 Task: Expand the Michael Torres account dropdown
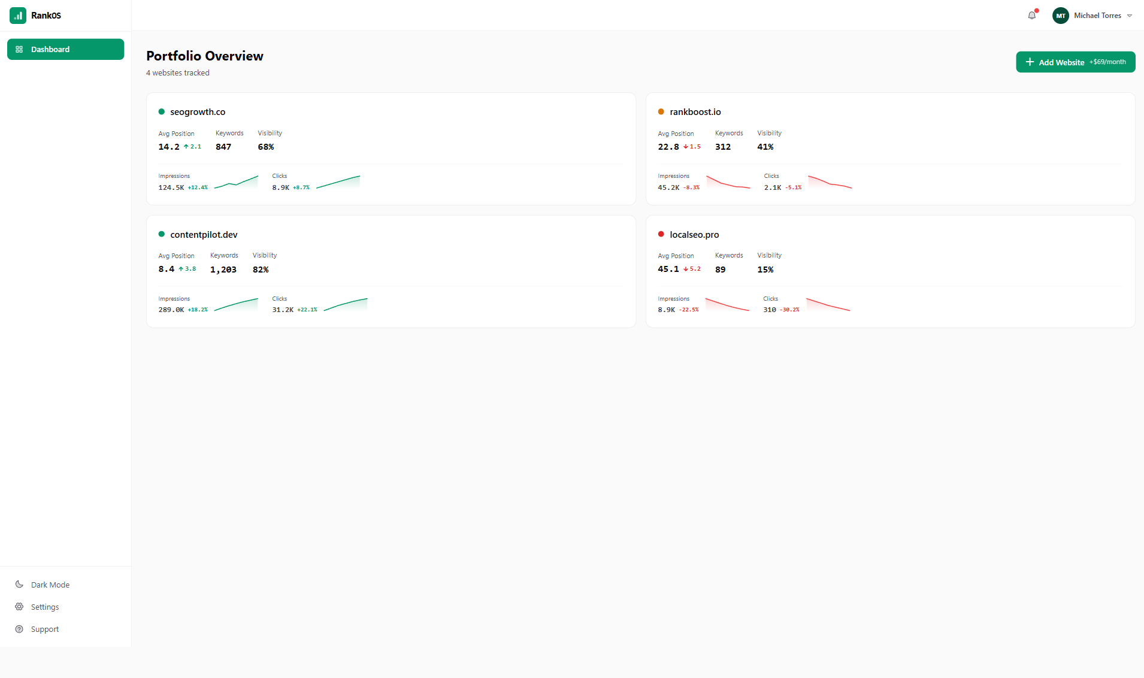pyautogui.click(x=1129, y=15)
